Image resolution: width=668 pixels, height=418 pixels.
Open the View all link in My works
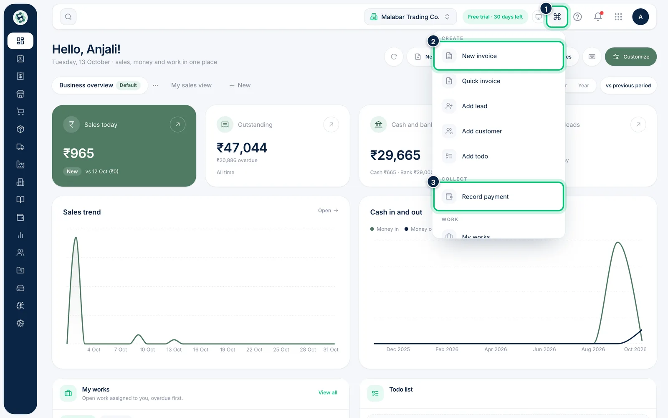[x=328, y=393]
